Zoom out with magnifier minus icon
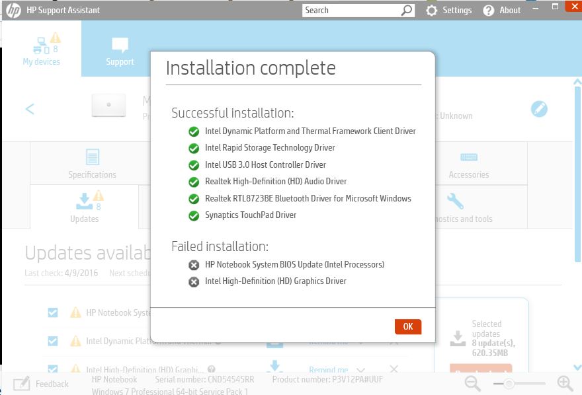Image resolution: width=582 pixels, height=395 pixels. tap(472, 384)
